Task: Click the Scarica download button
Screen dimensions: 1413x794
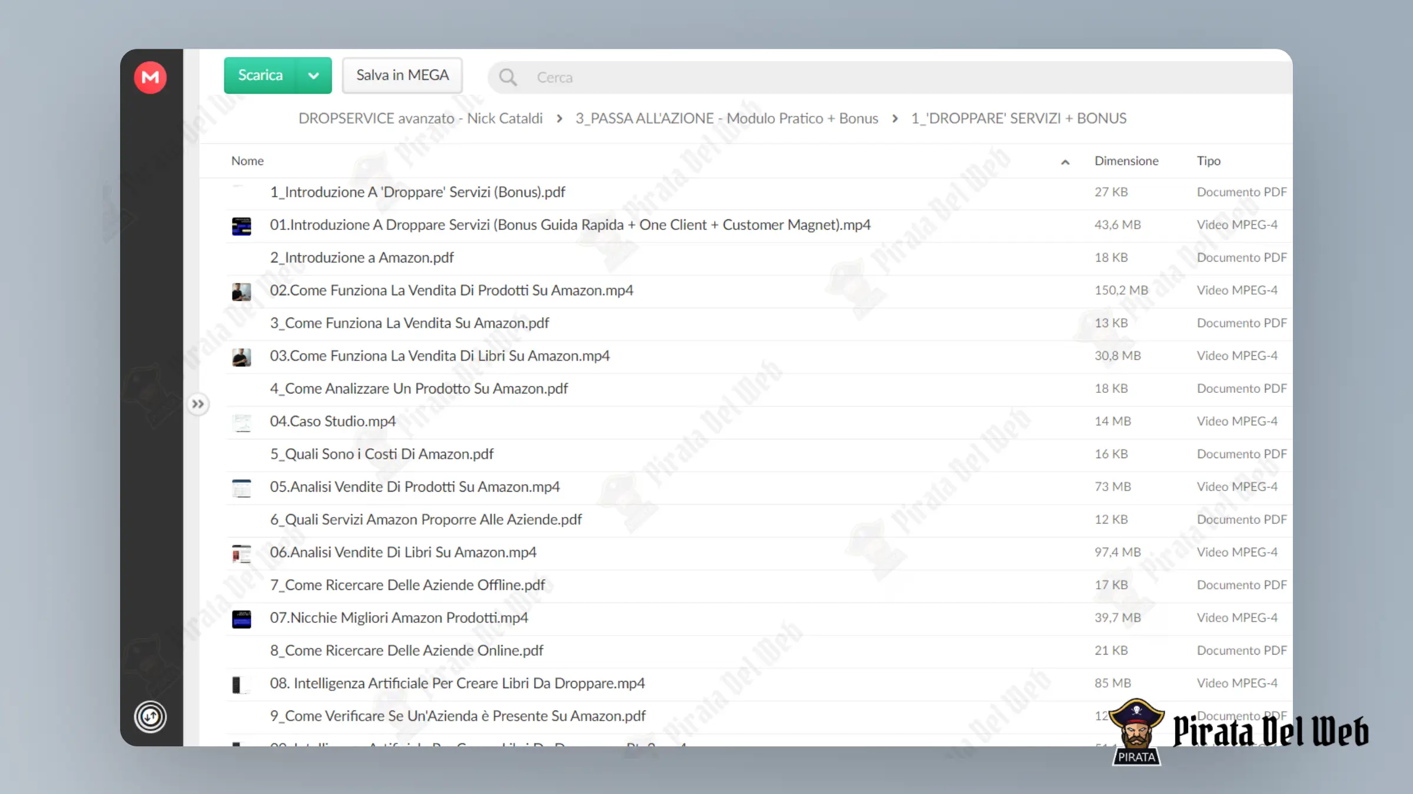Action: [x=260, y=75]
